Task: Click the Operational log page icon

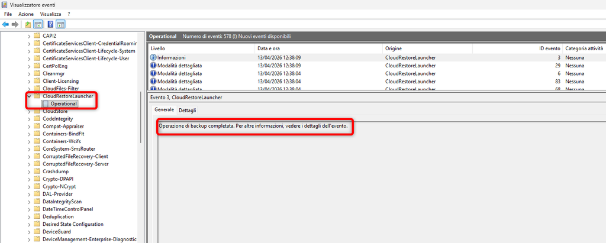Action: pos(46,103)
